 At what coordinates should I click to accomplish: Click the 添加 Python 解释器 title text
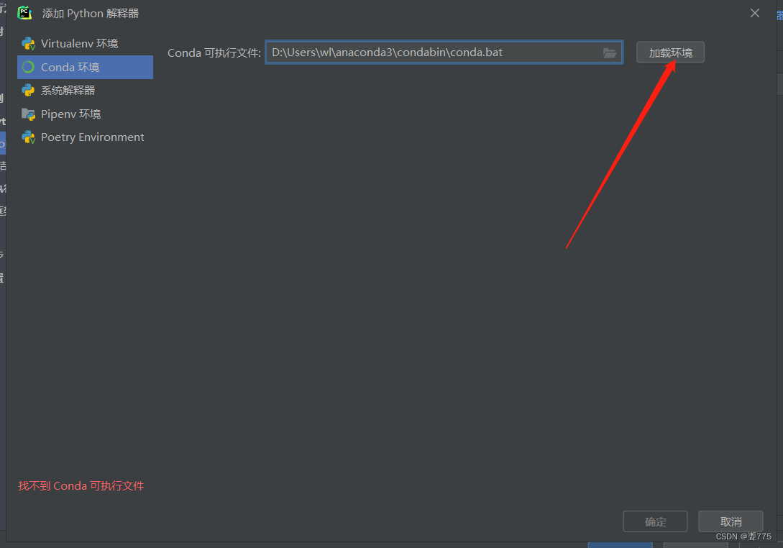91,14
